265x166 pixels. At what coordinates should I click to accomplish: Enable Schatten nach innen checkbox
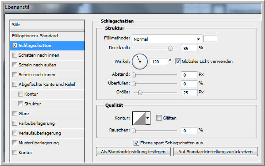(x=15, y=55)
